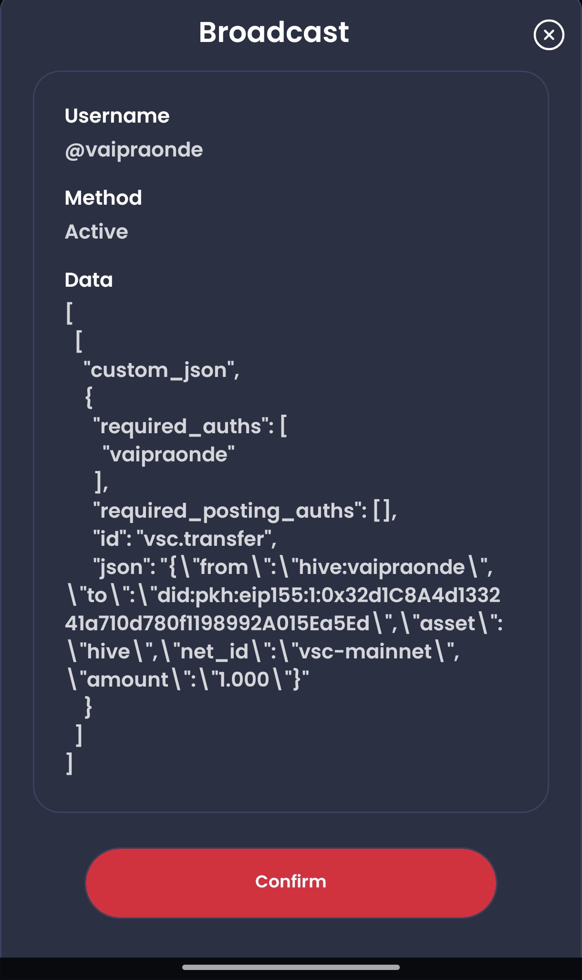The image size is (582, 980).
Task: Tap the home indicator bar at bottom
Action: click(291, 967)
